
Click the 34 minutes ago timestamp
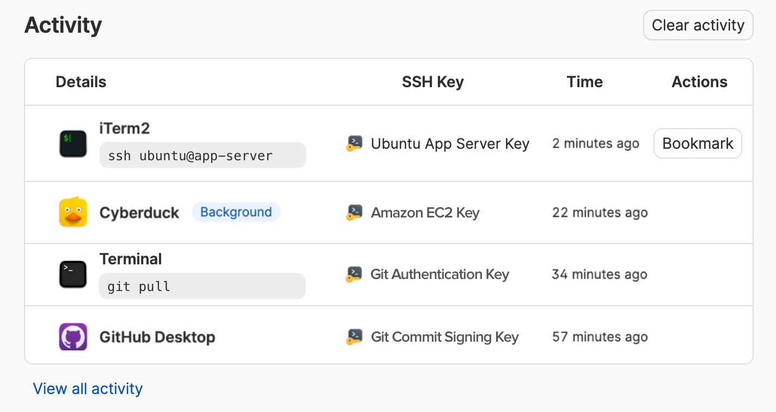coord(600,275)
